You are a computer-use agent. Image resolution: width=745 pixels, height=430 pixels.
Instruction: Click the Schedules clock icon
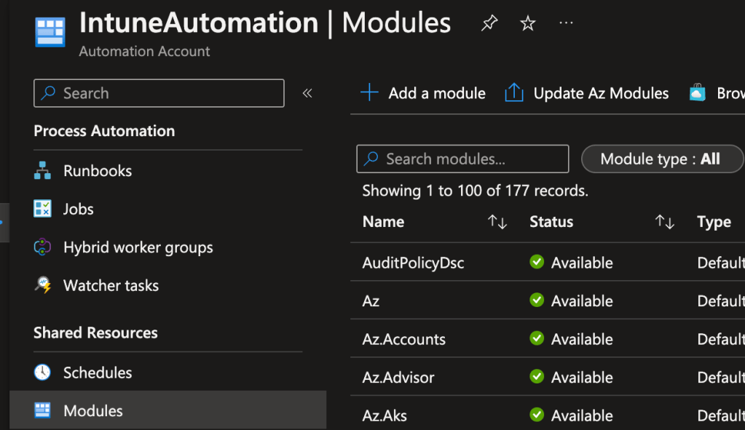pos(43,373)
